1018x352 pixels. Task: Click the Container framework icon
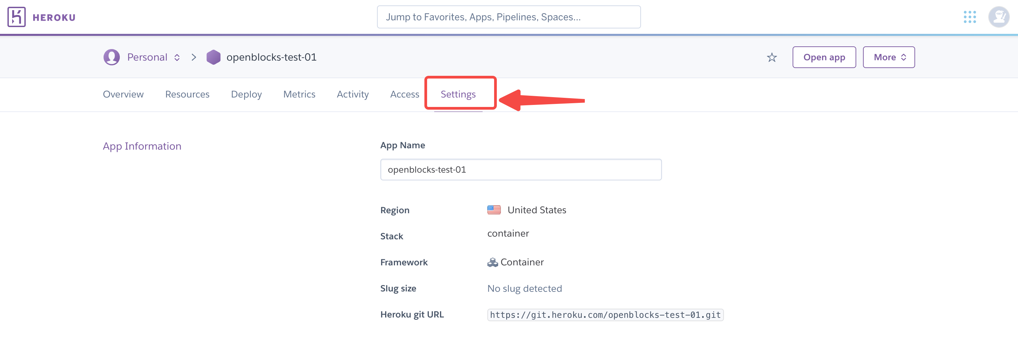[x=492, y=262]
